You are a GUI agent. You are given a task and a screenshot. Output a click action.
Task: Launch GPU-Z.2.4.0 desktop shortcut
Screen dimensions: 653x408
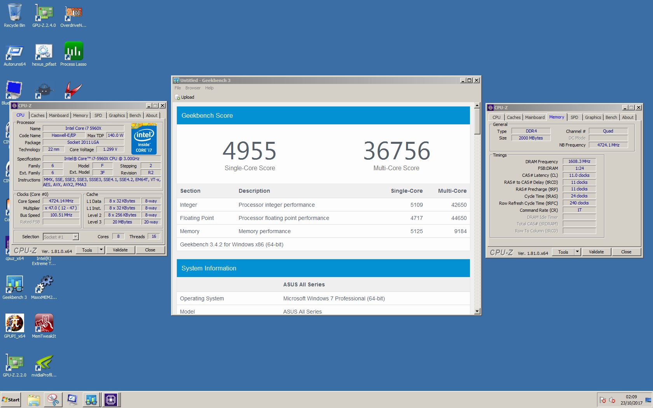click(x=44, y=16)
